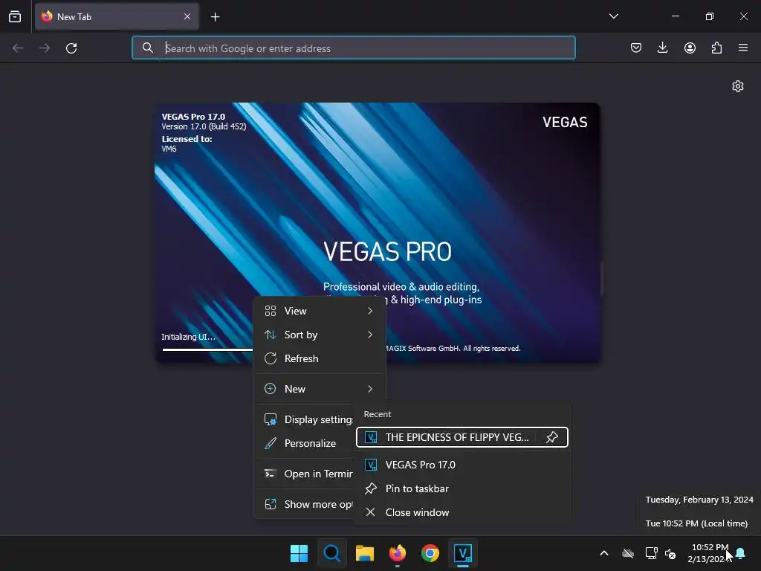Click the Recent header in jump list
This screenshot has width=761, height=571.
[x=377, y=414]
